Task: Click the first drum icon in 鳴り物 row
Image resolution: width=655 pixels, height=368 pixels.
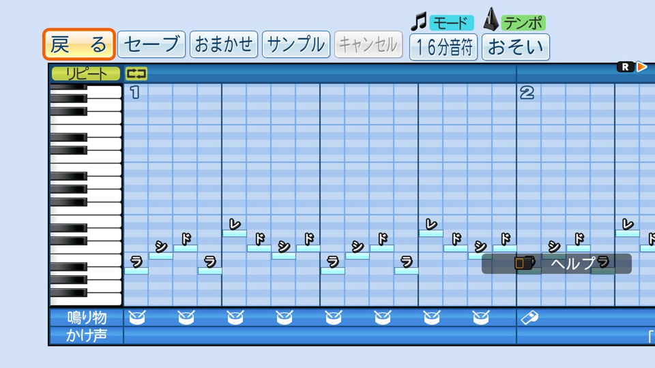Action: [137, 318]
